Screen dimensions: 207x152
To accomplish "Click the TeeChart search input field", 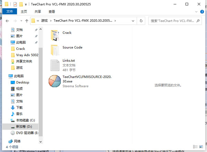I will (172, 21).
